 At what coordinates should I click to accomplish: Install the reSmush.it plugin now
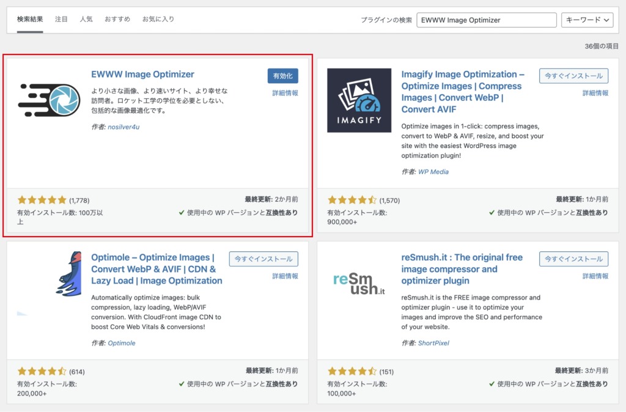[573, 259]
